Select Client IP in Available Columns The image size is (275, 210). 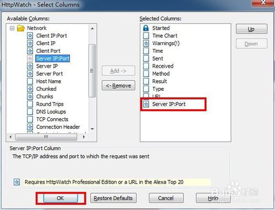coord(46,43)
